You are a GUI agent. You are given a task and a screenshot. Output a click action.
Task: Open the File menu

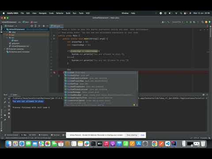pos(22,13)
